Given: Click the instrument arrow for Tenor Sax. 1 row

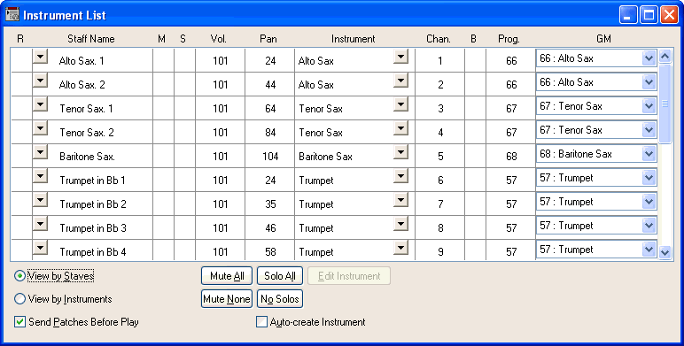Looking at the screenshot, I should (400, 104).
